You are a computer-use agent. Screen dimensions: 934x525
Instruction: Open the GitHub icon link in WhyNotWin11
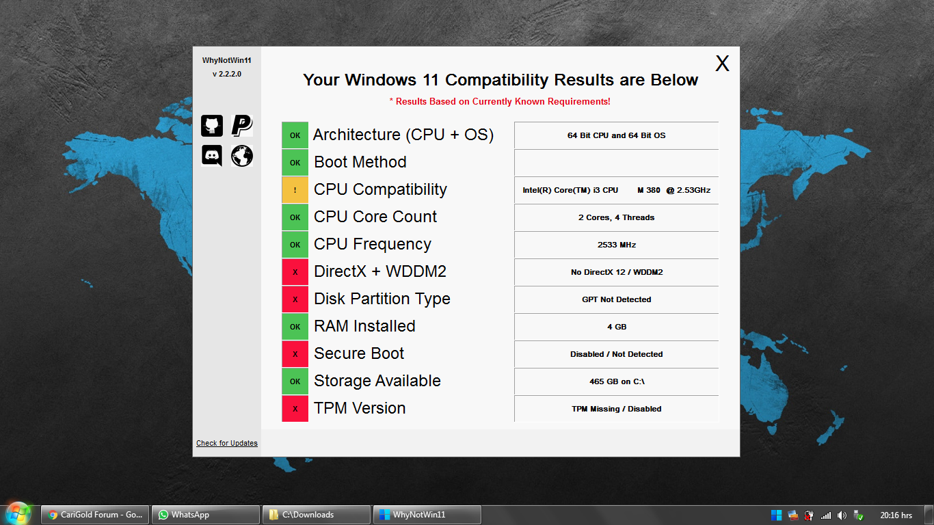pyautogui.click(x=212, y=126)
